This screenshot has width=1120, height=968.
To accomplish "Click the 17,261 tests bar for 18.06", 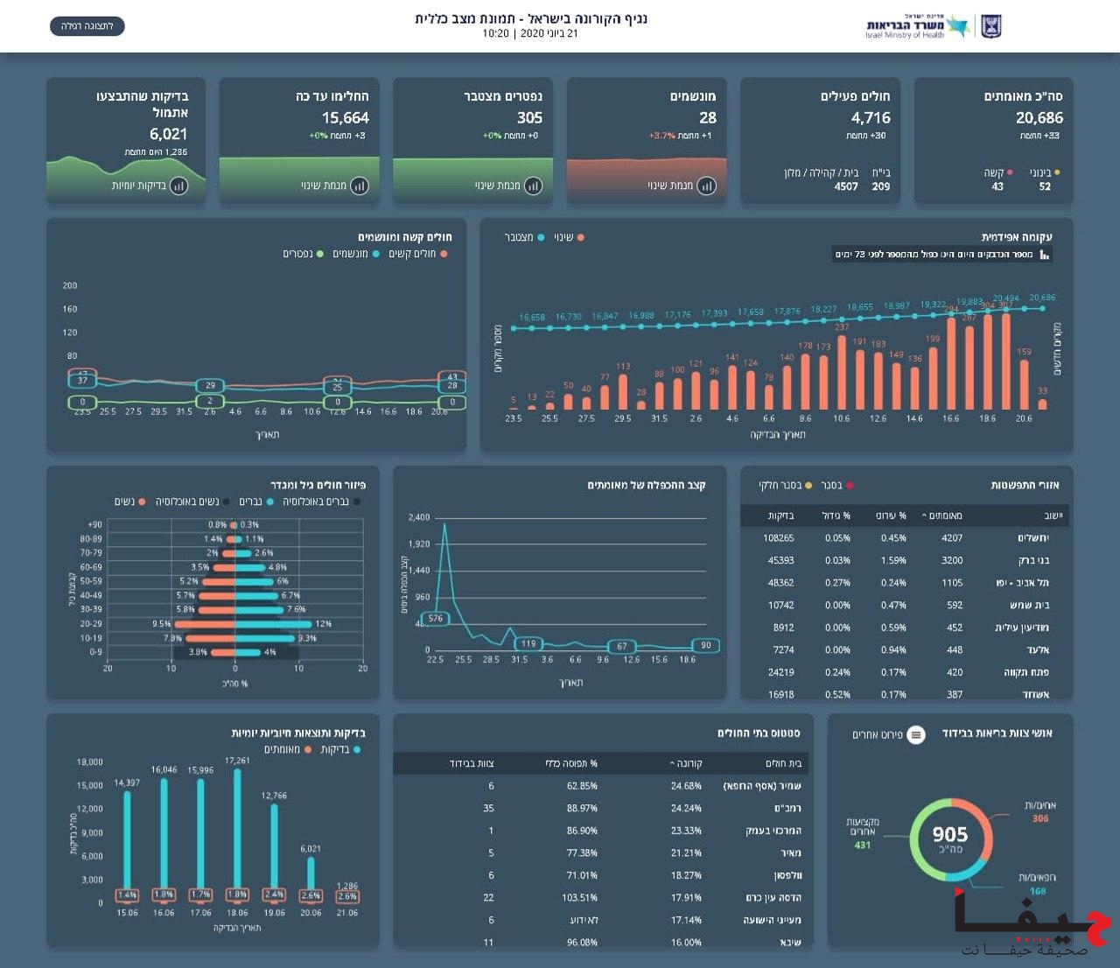I will click(237, 827).
